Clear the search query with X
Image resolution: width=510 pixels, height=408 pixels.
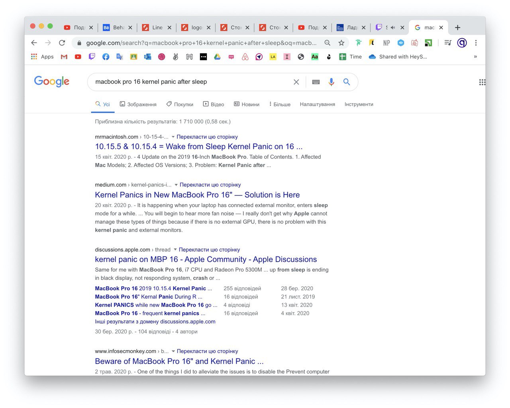point(296,82)
